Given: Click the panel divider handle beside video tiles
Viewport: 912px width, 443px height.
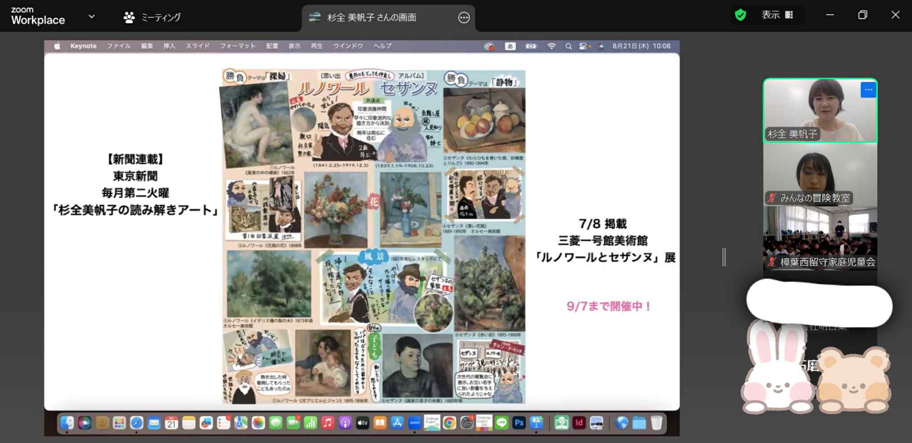Looking at the screenshot, I should pyautogui.click(x=724, y=257).
